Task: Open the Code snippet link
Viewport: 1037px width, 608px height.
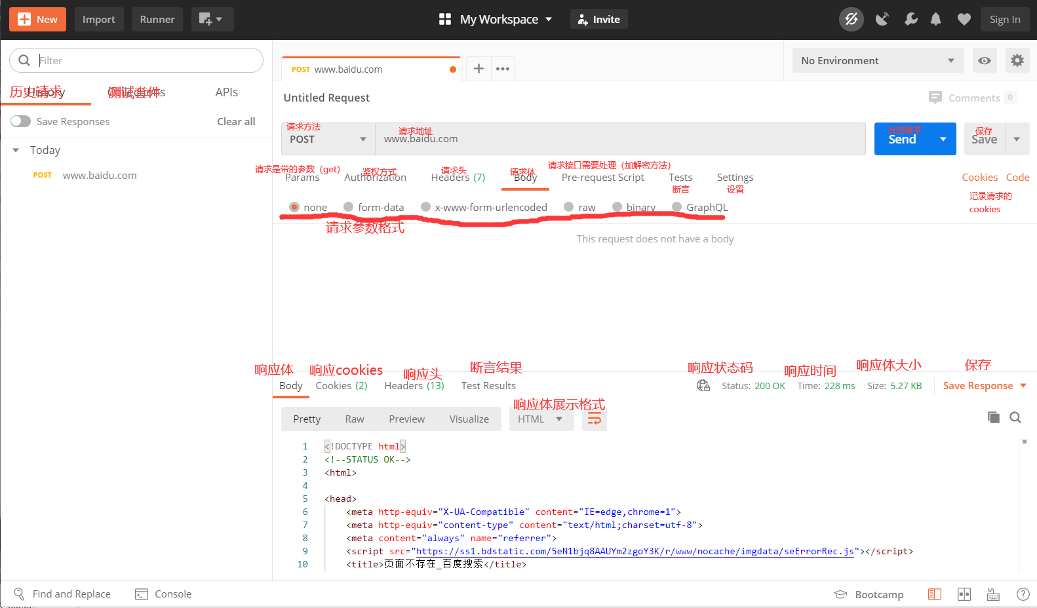Action: pyautogui.click(x=1017, y=177)
